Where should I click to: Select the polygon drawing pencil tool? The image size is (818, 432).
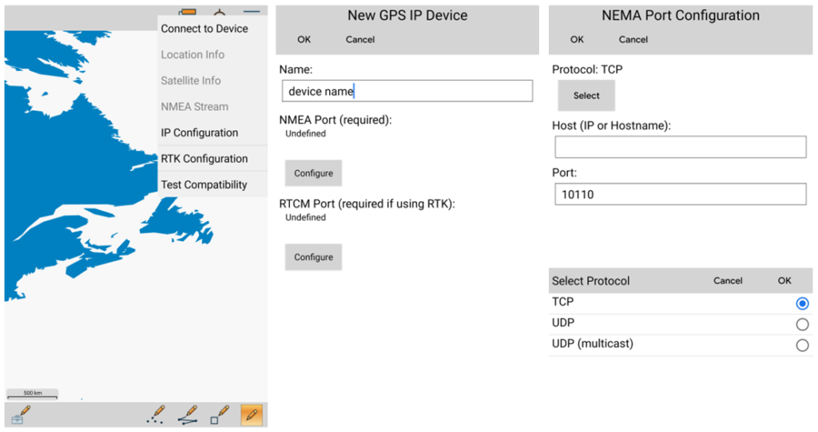220,414
